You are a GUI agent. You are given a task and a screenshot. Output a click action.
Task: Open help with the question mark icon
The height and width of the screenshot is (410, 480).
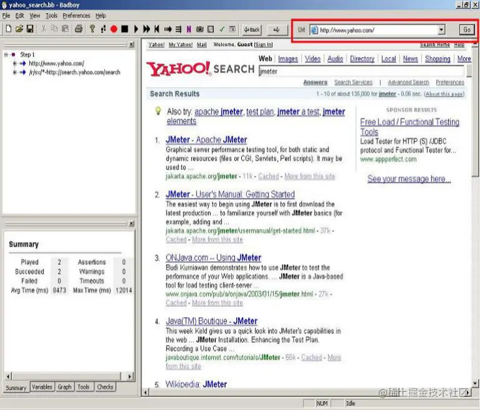92,29
